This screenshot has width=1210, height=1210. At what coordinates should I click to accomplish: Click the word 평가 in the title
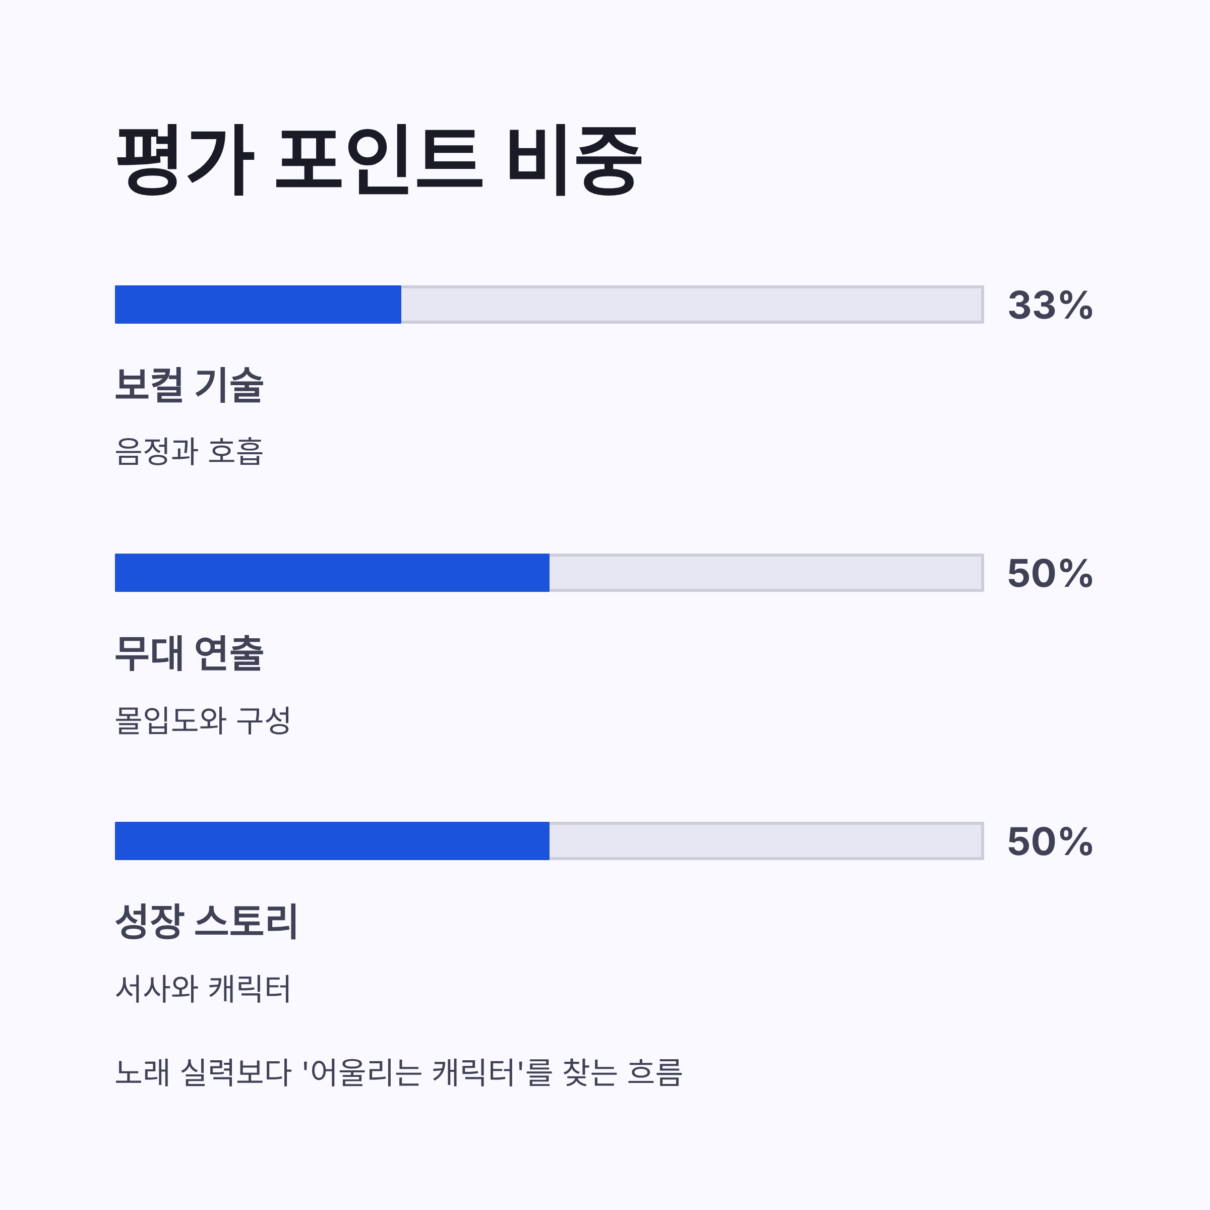(186, 160)
